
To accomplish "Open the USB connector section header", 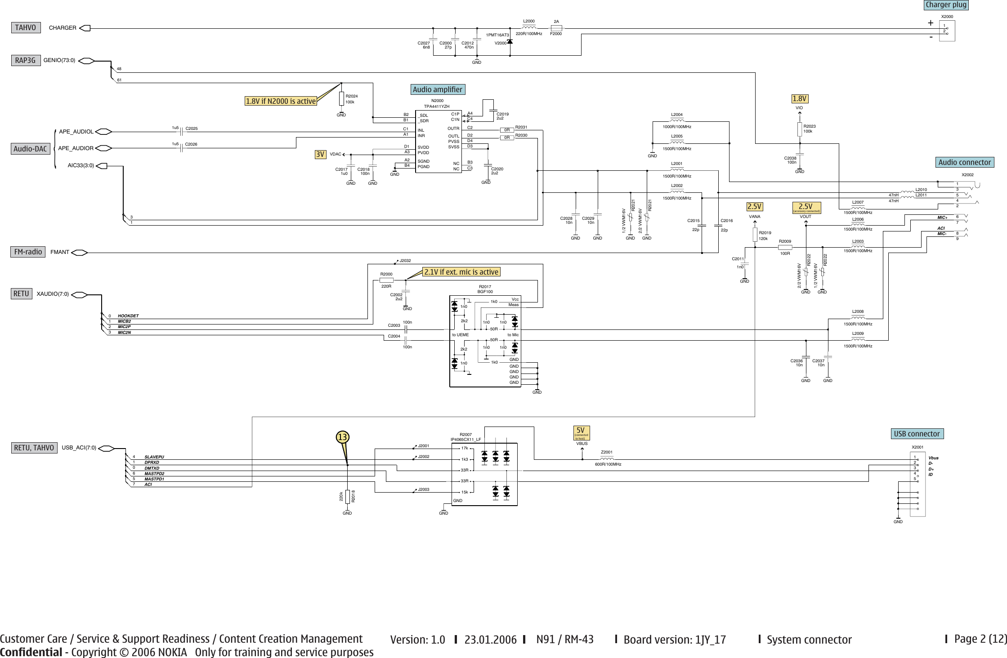I will point(918,434).
